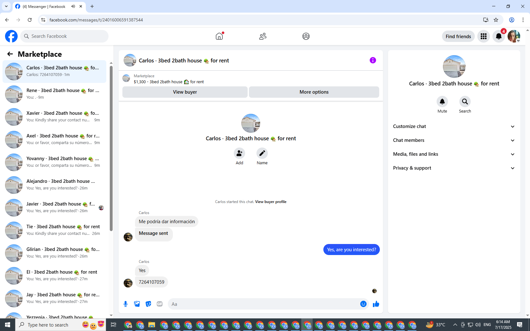Attach a photo or file

coord(137,304)
